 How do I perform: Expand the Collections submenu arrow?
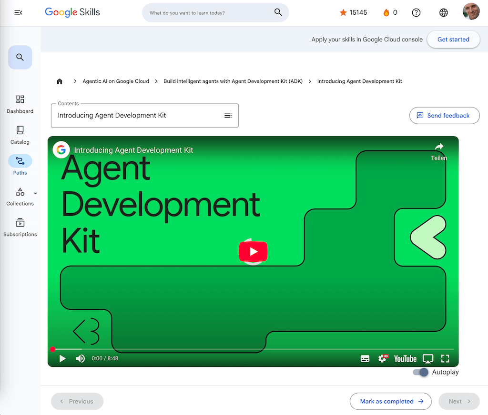pos(35,194)
